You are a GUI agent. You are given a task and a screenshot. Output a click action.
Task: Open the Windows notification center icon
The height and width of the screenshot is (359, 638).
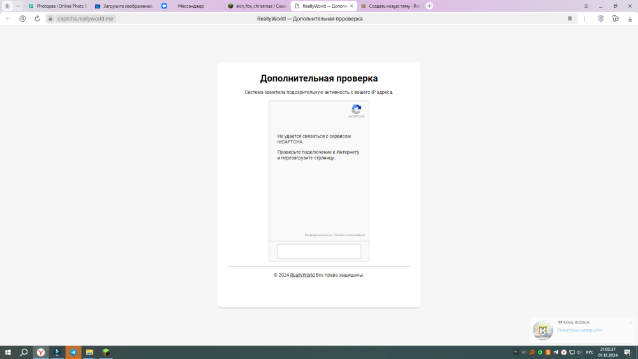coord(628,352)
